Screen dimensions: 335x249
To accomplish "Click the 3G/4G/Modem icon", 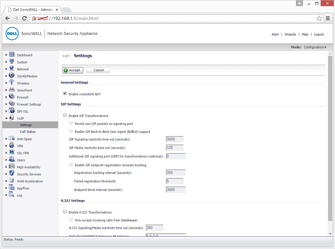I will pyautogui.click(x=12, y=75).
